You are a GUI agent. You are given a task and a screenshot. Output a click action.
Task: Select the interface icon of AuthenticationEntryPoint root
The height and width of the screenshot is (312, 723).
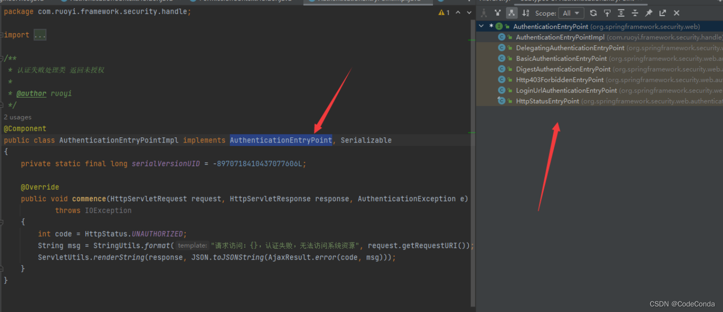pyautogui.click(x=499, y=26)
